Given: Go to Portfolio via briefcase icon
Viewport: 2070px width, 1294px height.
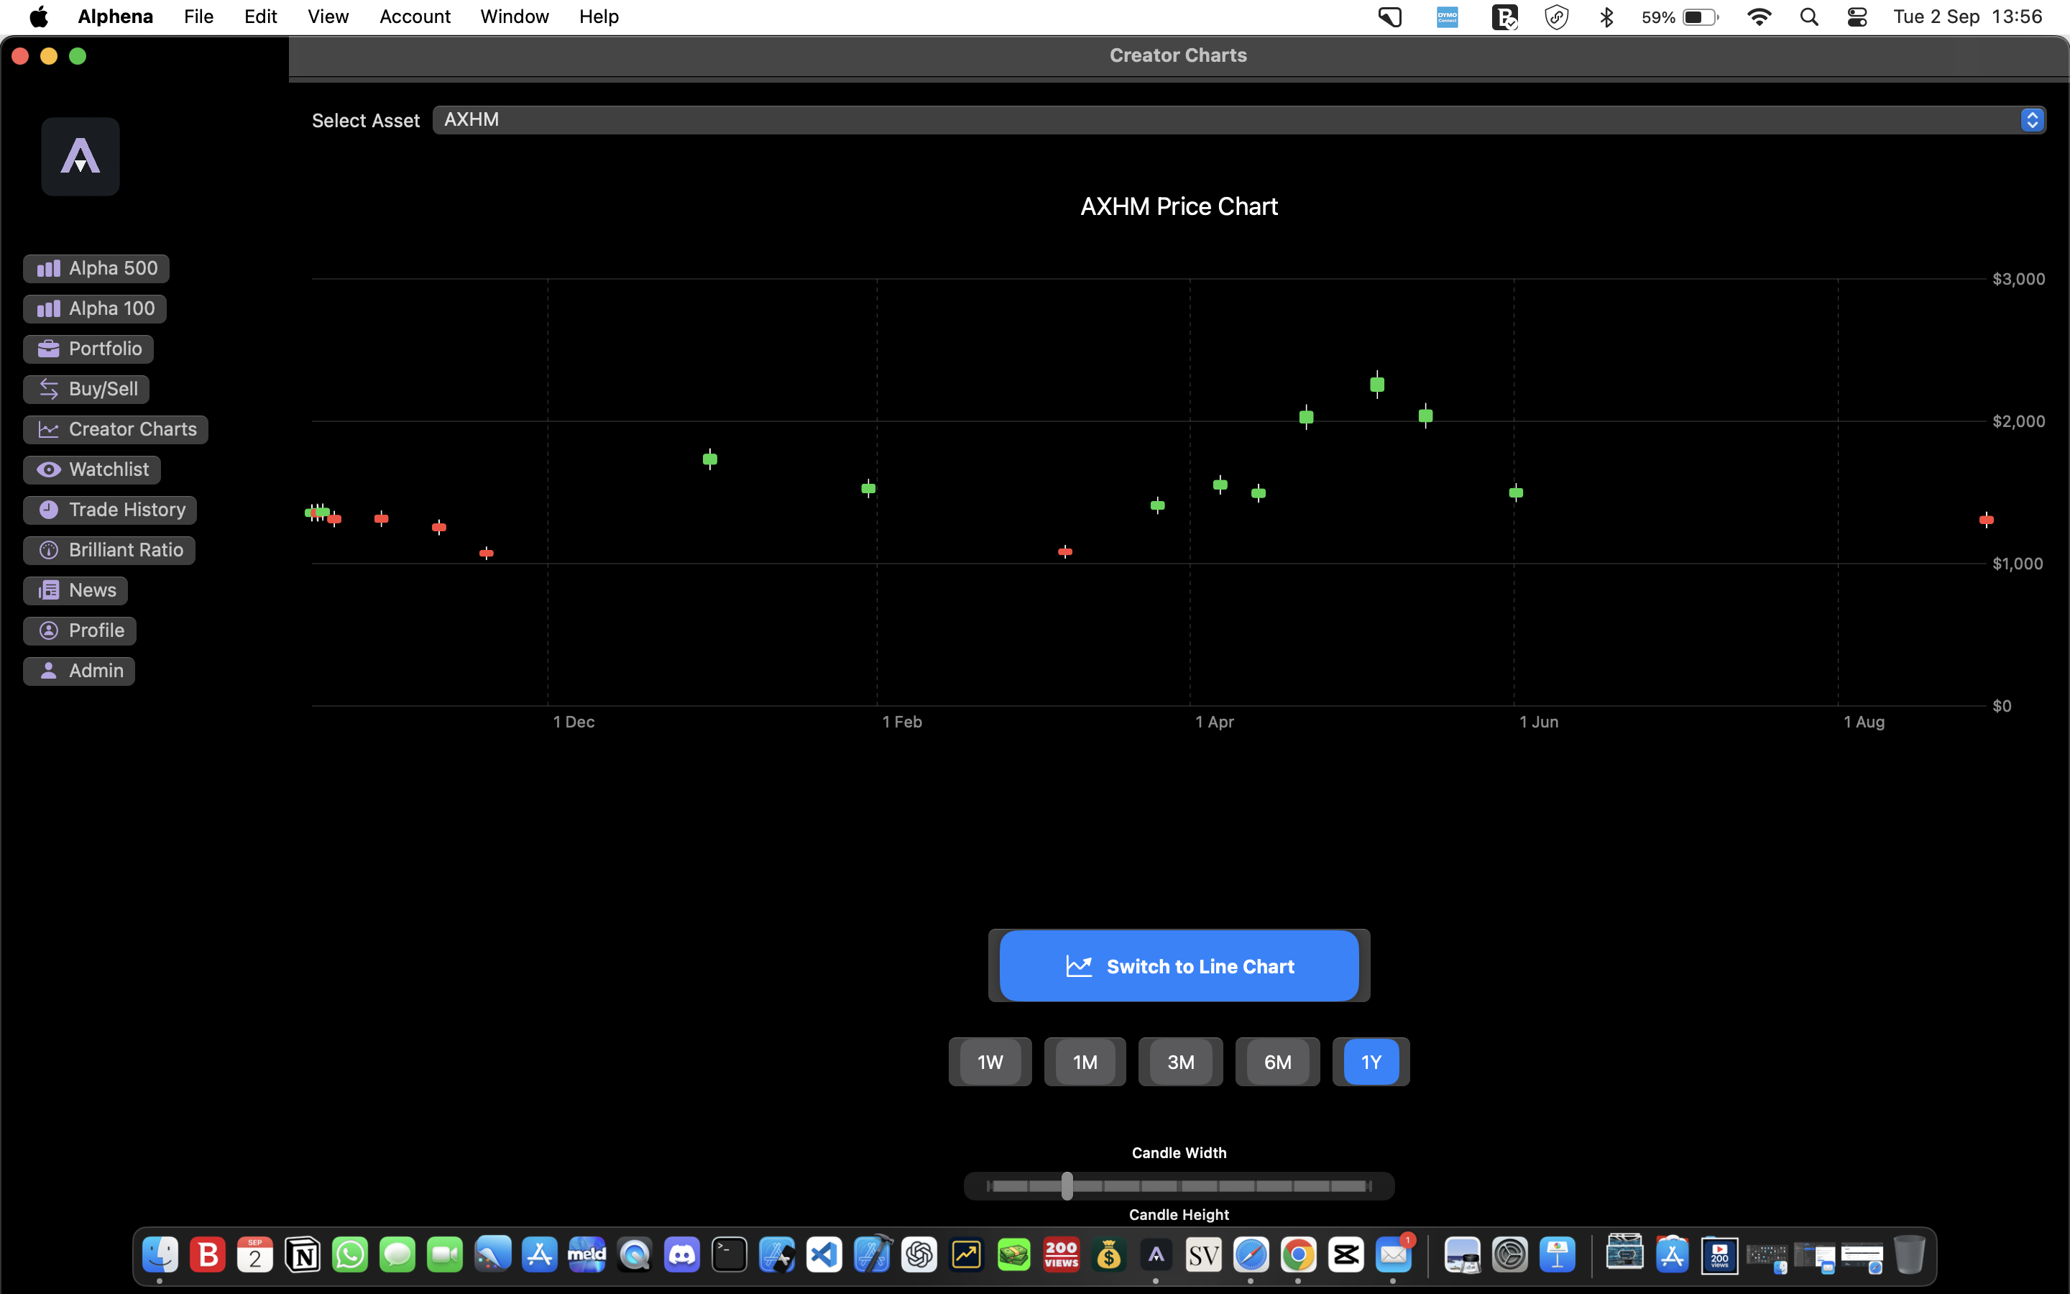Looking at the screenshot, I should (x=88, y=349).
